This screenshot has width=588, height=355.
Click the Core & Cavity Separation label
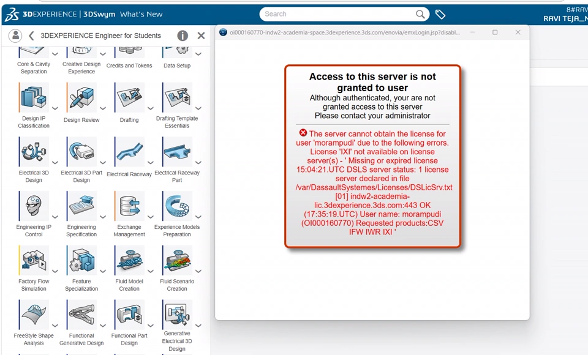(x=34, y=68)
